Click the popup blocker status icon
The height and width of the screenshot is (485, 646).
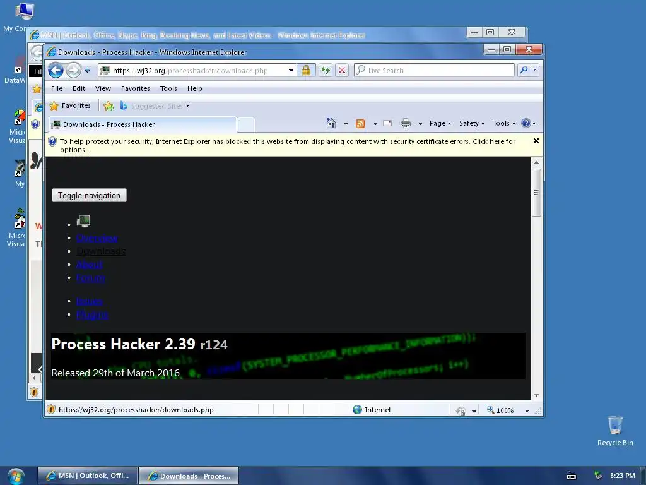461,410
